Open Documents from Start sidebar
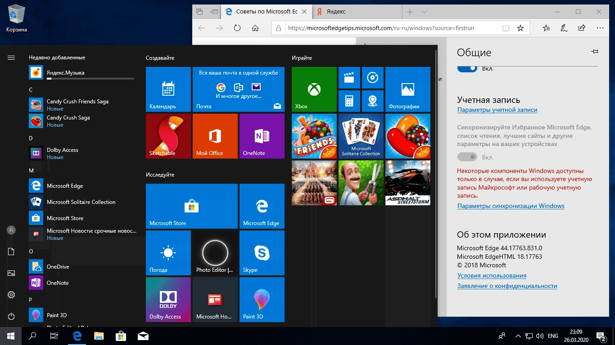 tap(11, 252)
